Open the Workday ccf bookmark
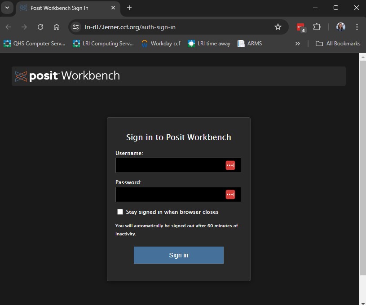Screen dimensions: 366x305 coord(161,44)
